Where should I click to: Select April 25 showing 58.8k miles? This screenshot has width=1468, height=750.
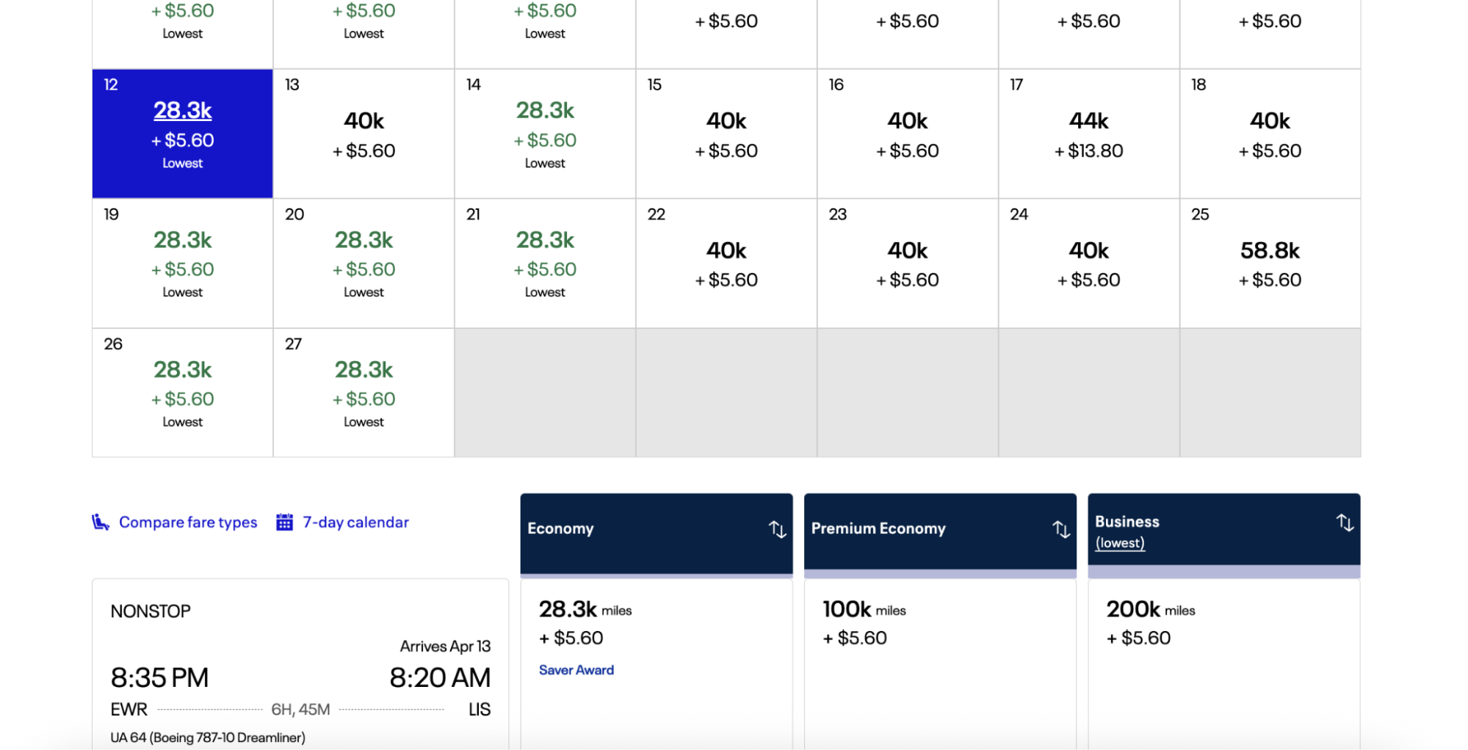point(1270,262)
